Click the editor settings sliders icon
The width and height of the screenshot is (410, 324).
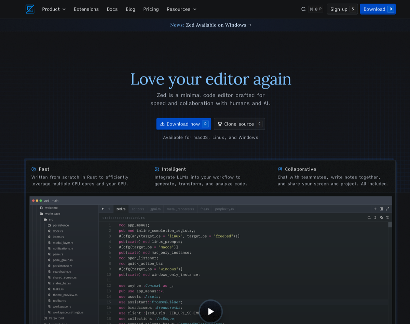tap(387, 217)
